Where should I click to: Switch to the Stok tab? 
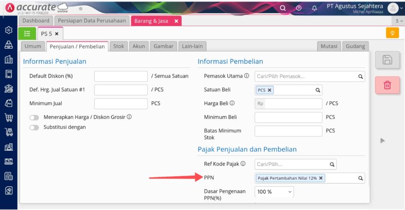(x=118, y=46)
